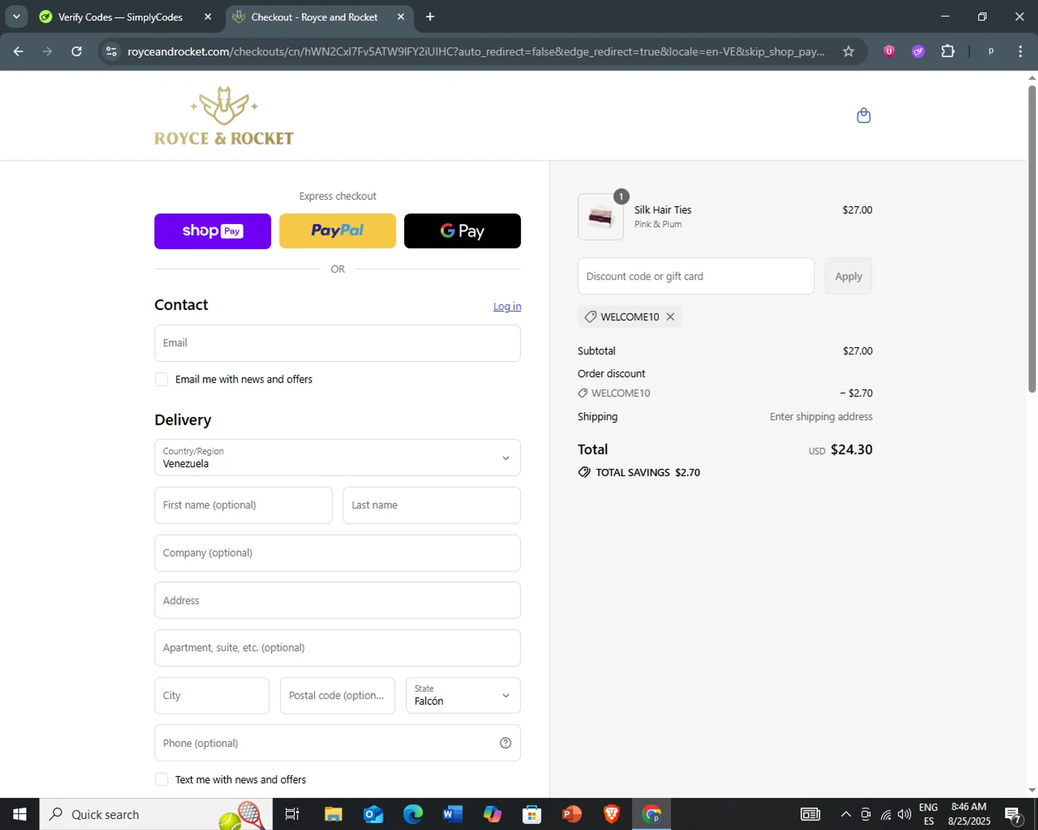1038x830 pixels.
Task: Open Copilot from the taskbar
Action: coord(492,814)
